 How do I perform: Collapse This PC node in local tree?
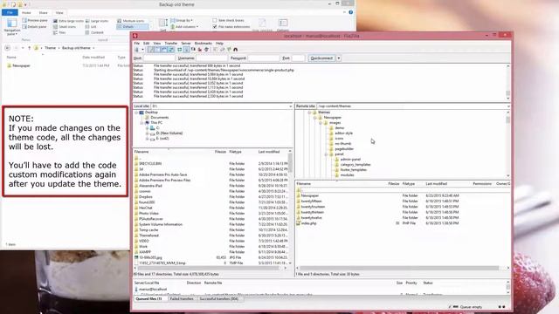tap(141, 123)
